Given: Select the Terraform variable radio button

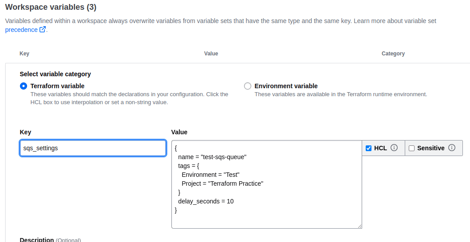Looking at the screenshot, I should 24,86.
